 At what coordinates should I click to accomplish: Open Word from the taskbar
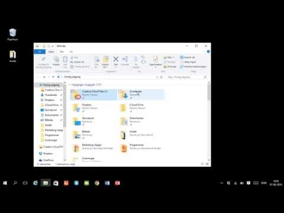pos(107,183)
